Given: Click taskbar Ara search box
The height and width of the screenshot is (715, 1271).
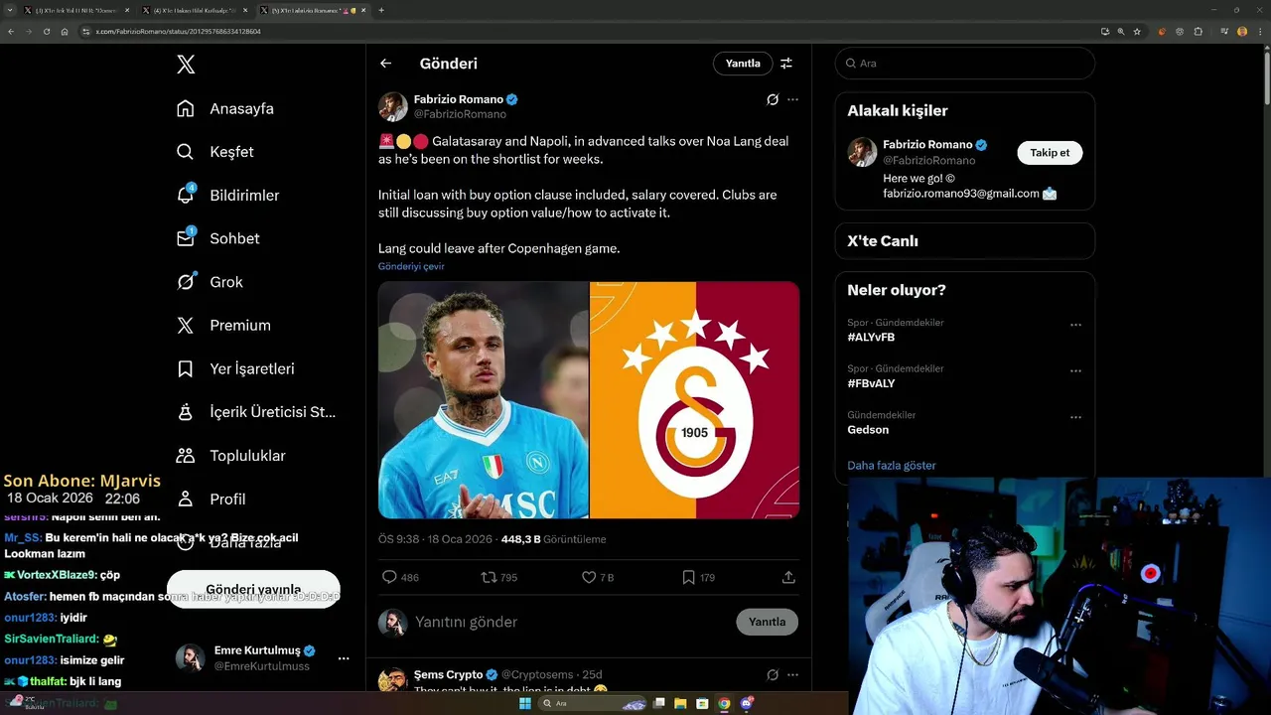Looking at the screenshot, I should pos(594,704).
